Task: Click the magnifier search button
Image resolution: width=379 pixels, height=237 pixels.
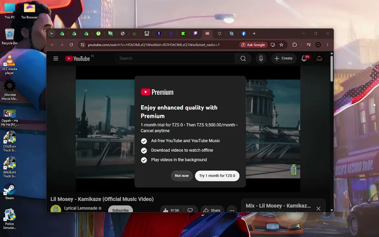Action: (243, 58)
